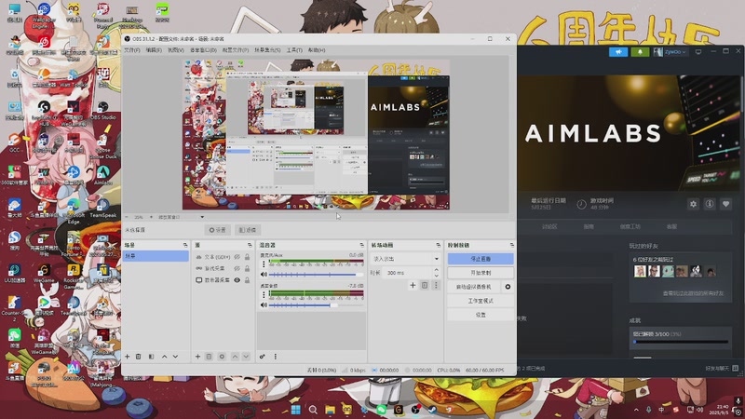
Task: Toggle lock on 文本 (GDI+) source
Action: pos(247,257)
